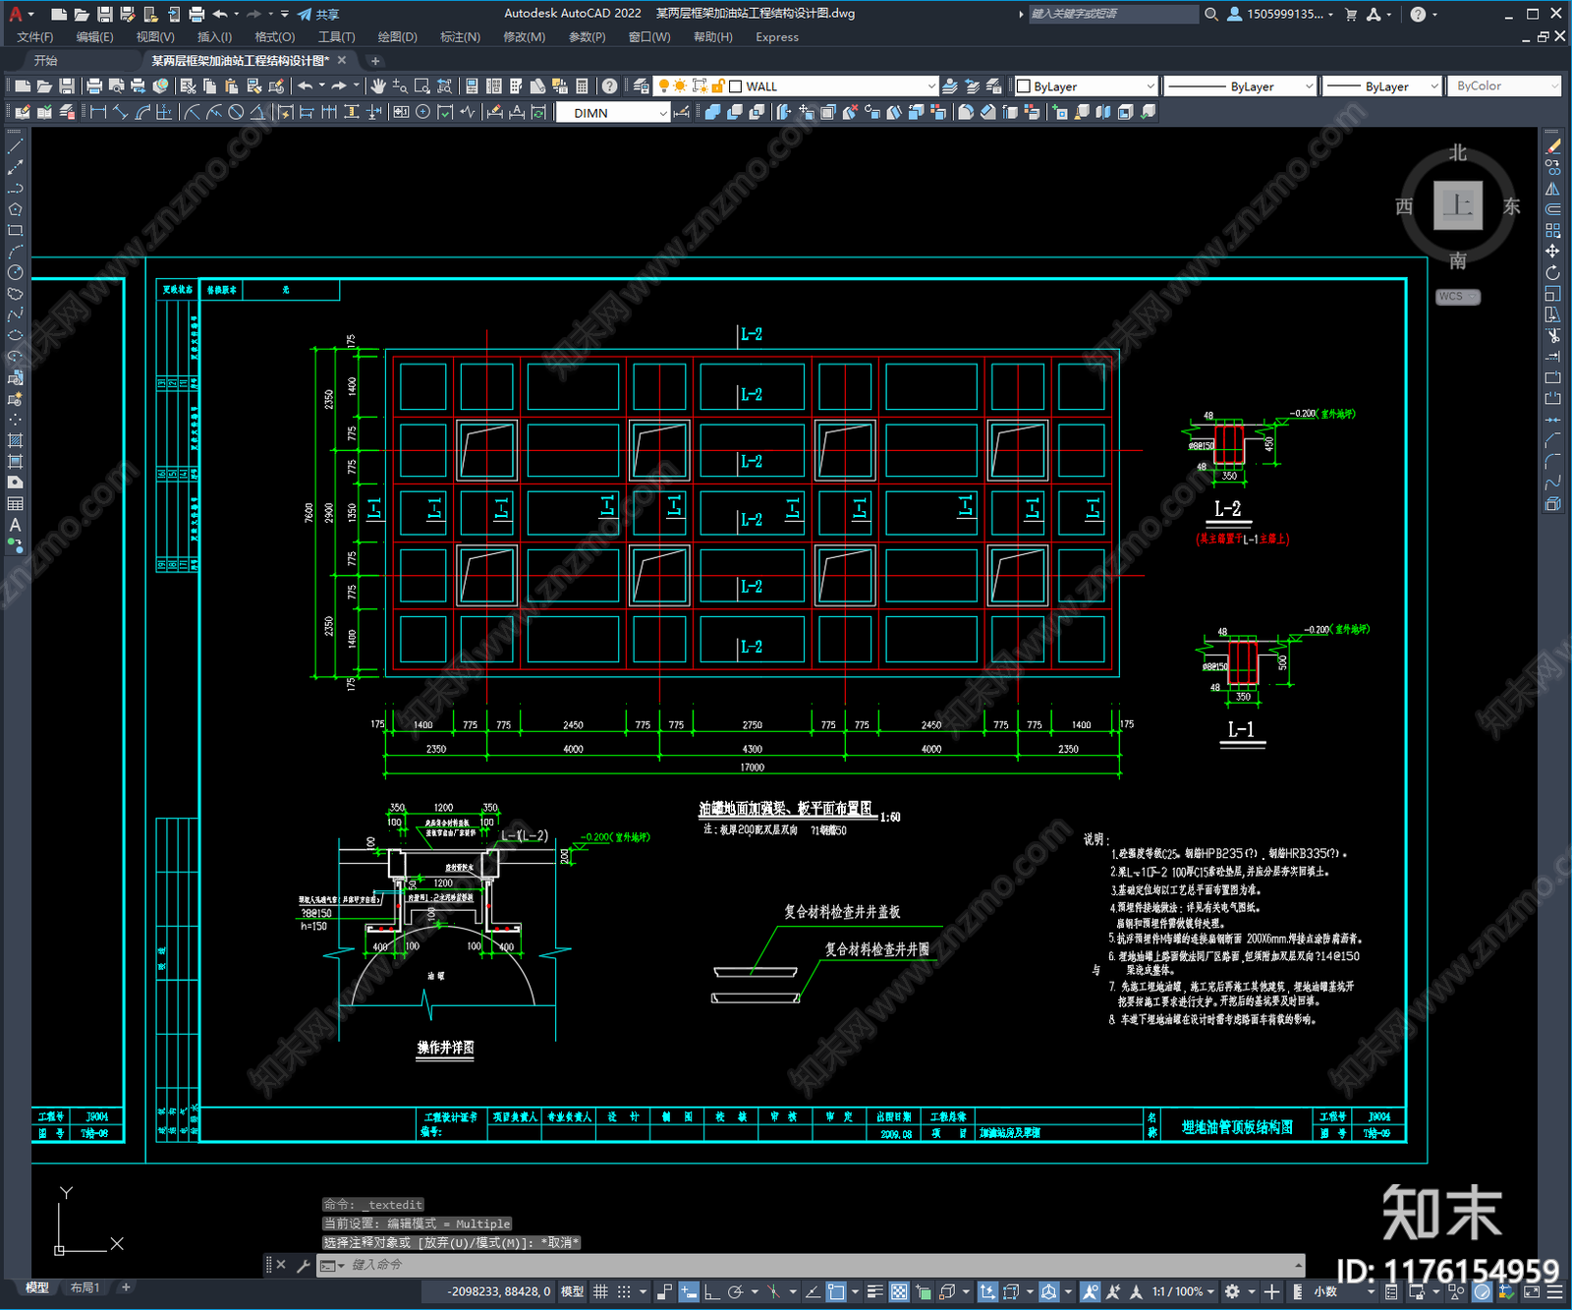
Task: Start the Linear dimension tool
Action: 98,112
